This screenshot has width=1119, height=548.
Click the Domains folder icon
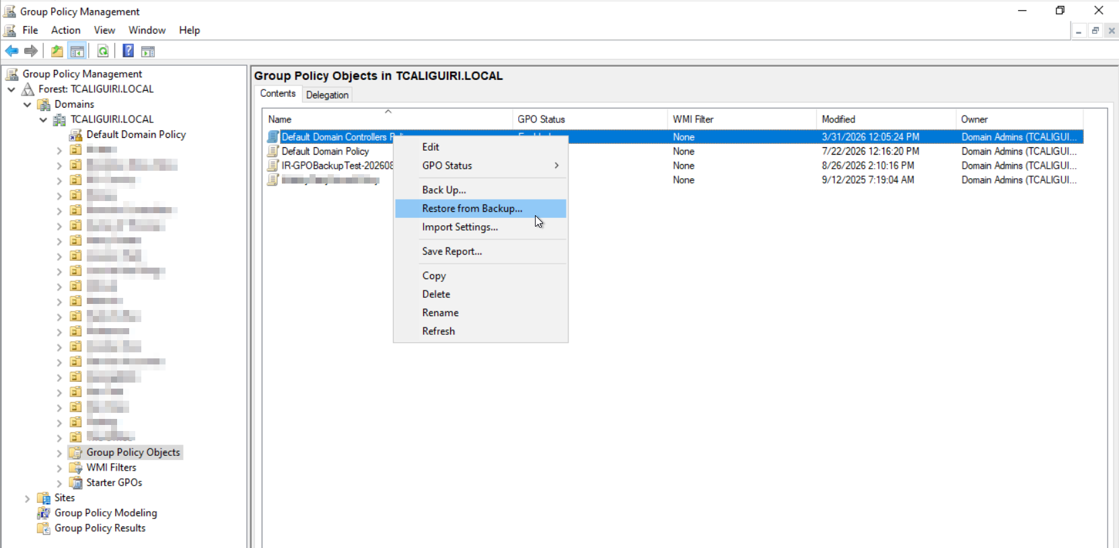[x=44, y=104]
